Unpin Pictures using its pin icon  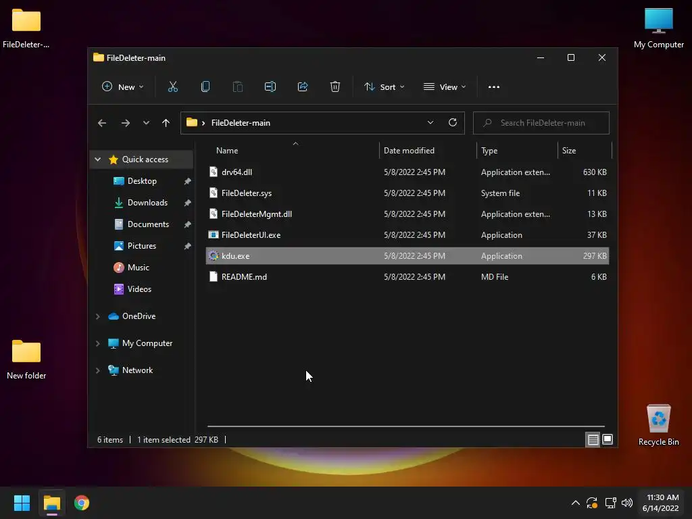187,246
